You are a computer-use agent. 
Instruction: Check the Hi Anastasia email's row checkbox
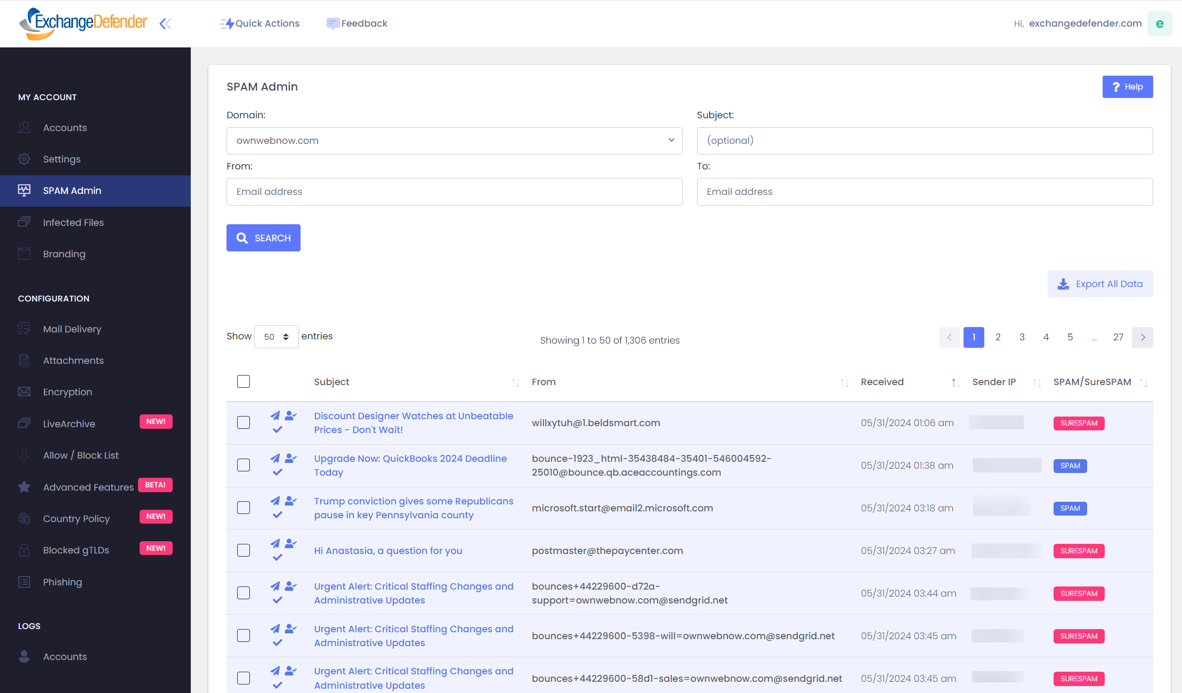tap(243, 550)
